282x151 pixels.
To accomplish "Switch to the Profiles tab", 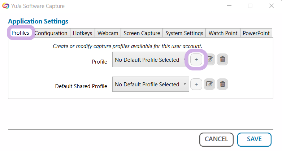I will point(20,33).
